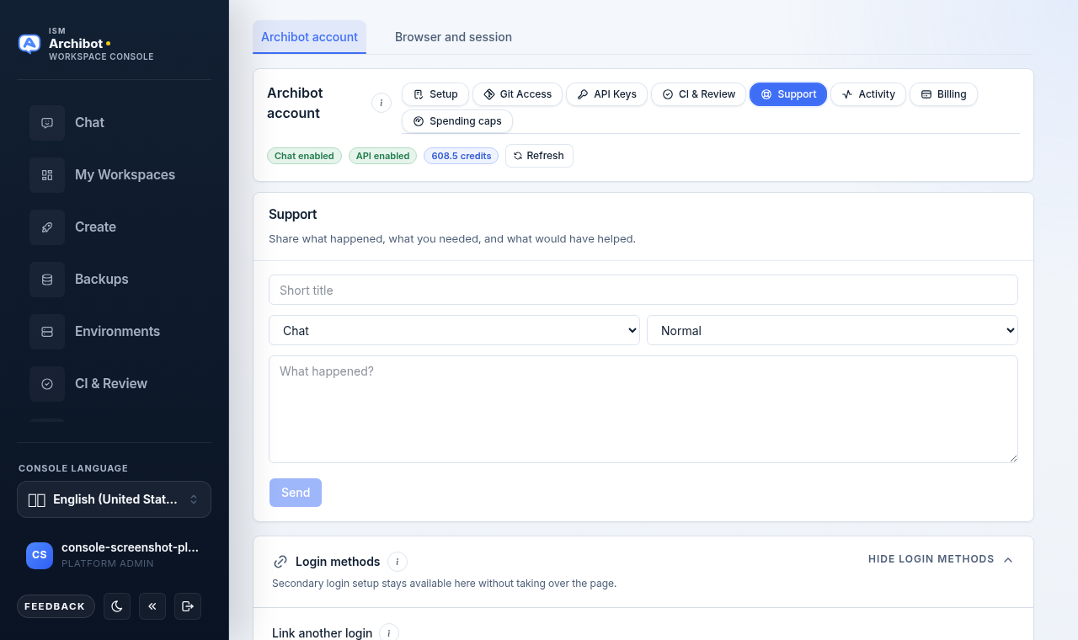Toggle dark mode moon icon
This screenshot has width=1078, height=640.
coord(117,606)
